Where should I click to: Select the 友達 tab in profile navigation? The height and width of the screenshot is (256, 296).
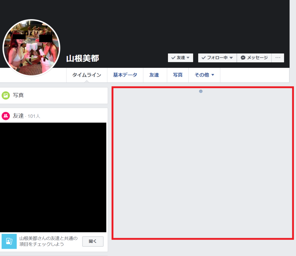coord(154,75)
